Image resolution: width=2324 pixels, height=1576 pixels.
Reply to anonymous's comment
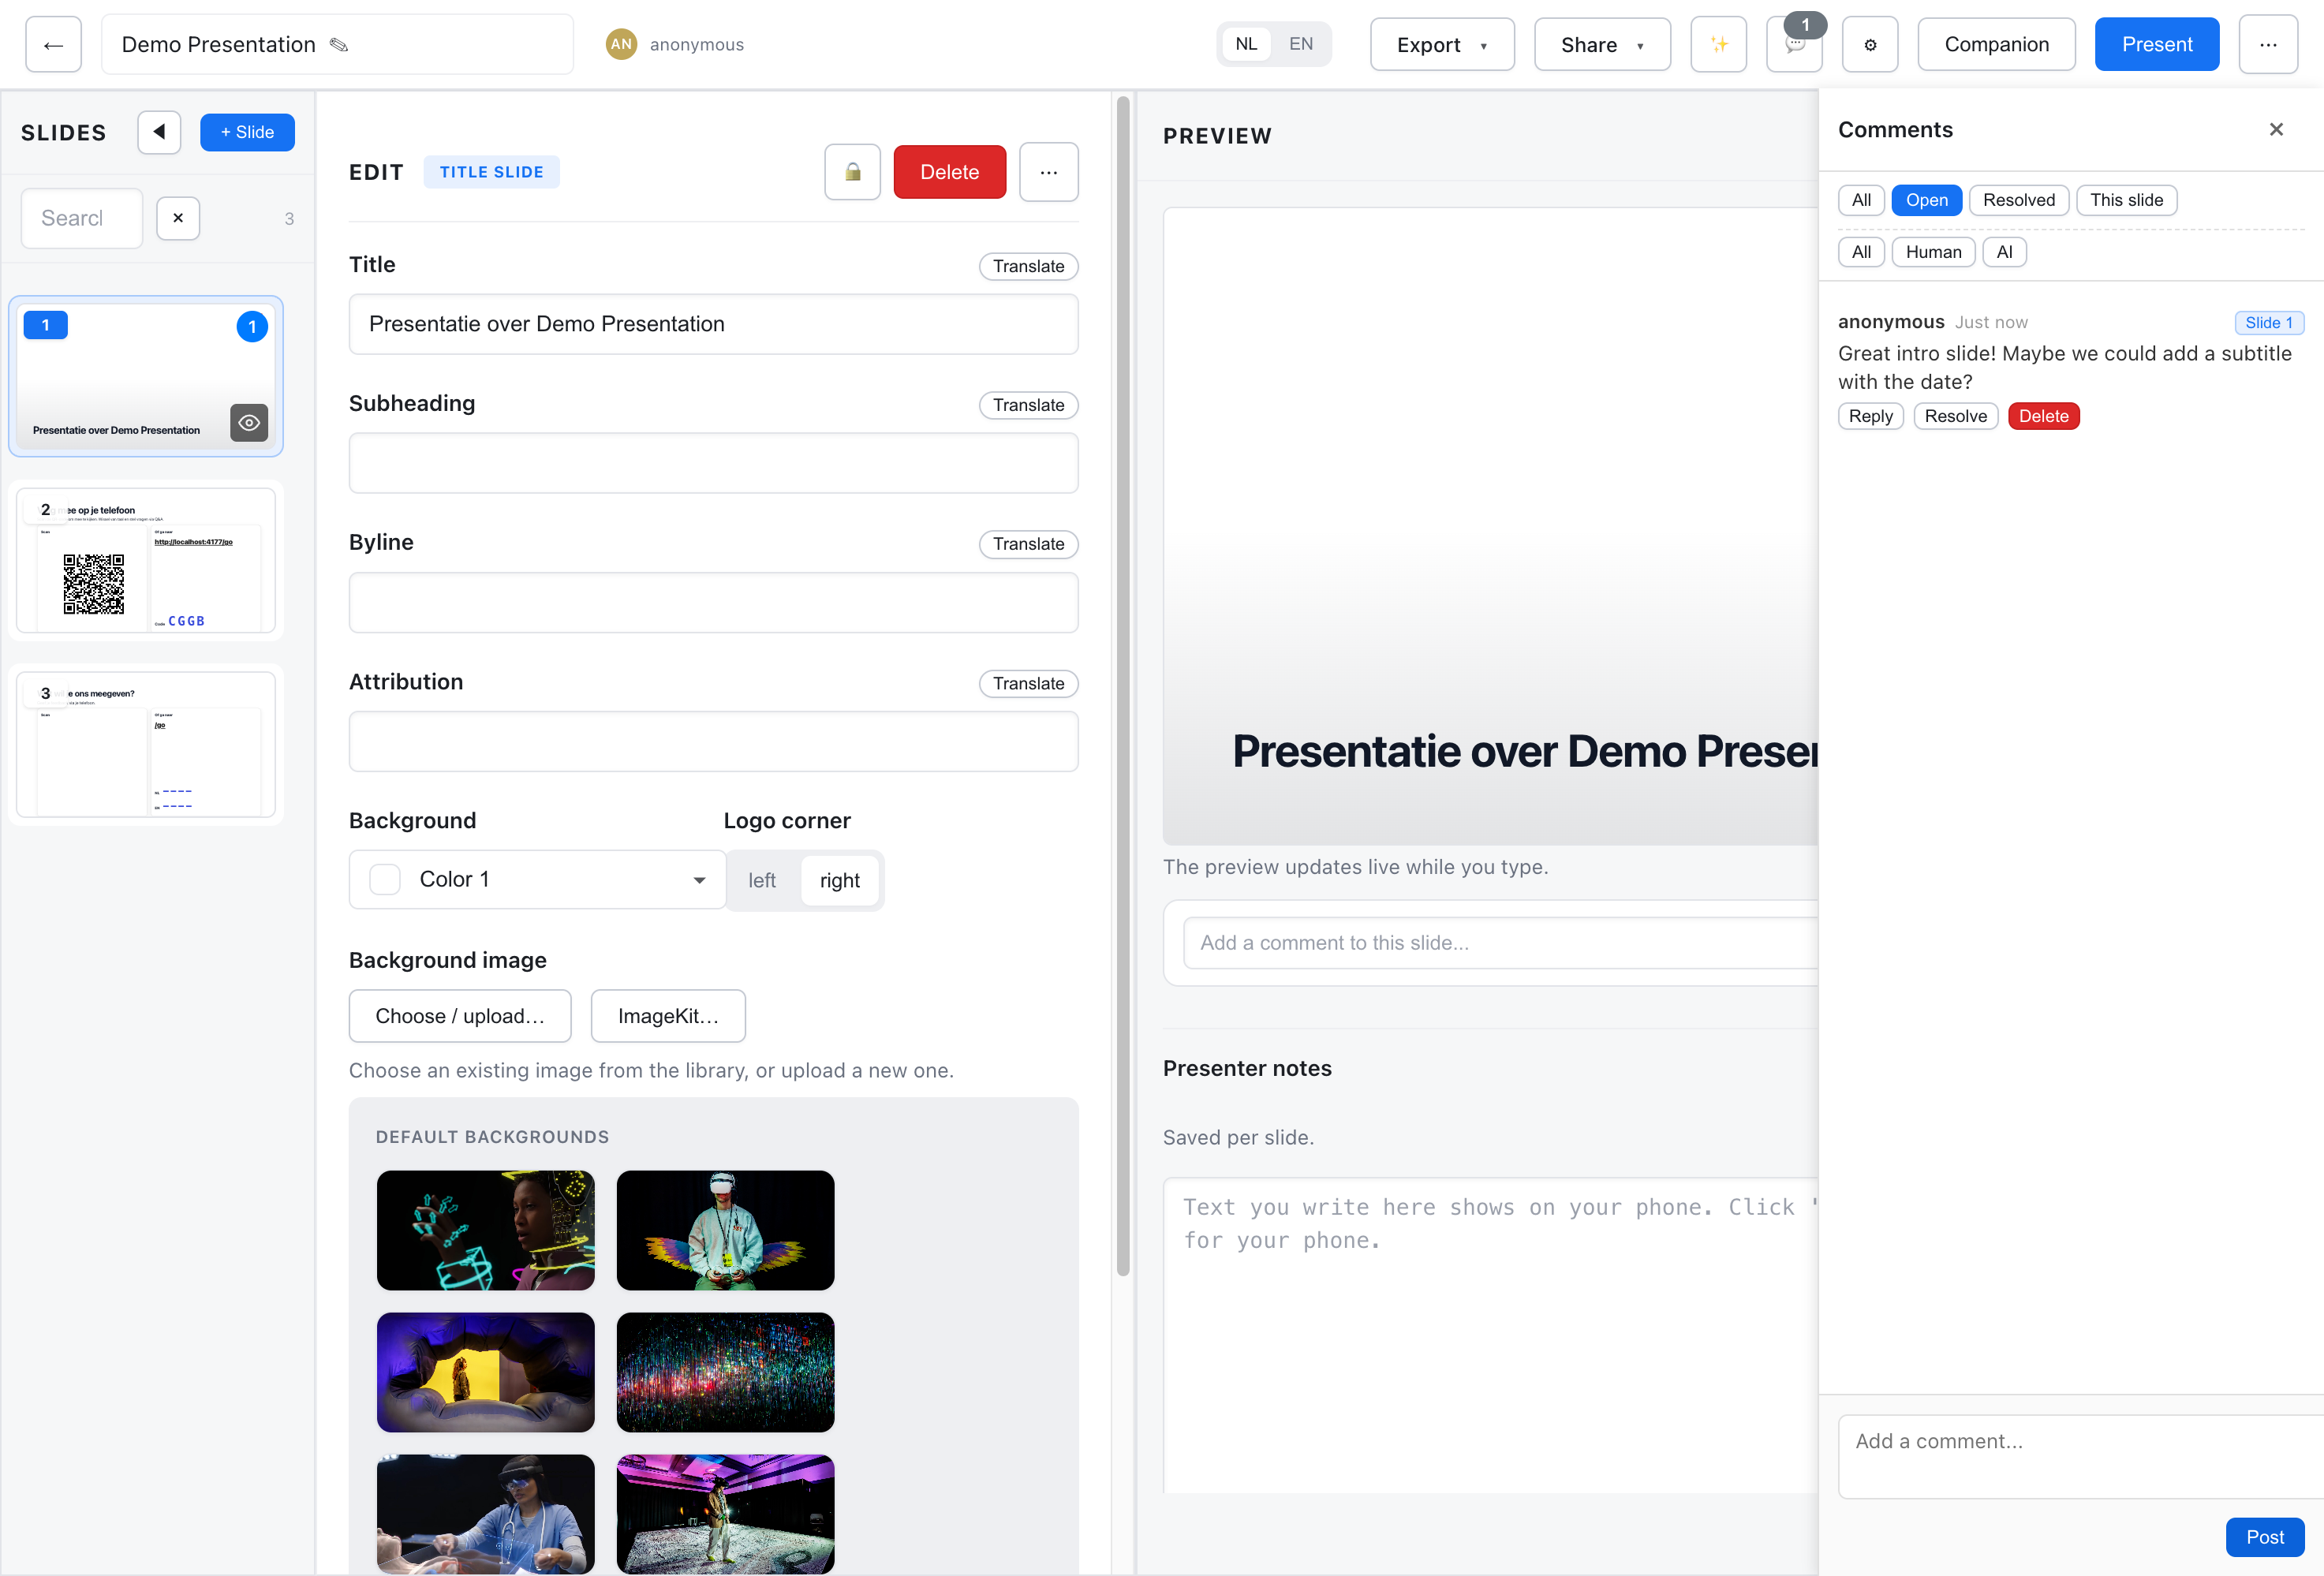point(1870,416)
